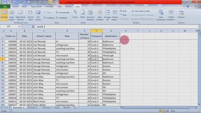This screenshot has width=201, height=113.
Task: Click zoom out minus button
Action: point(178,111)
